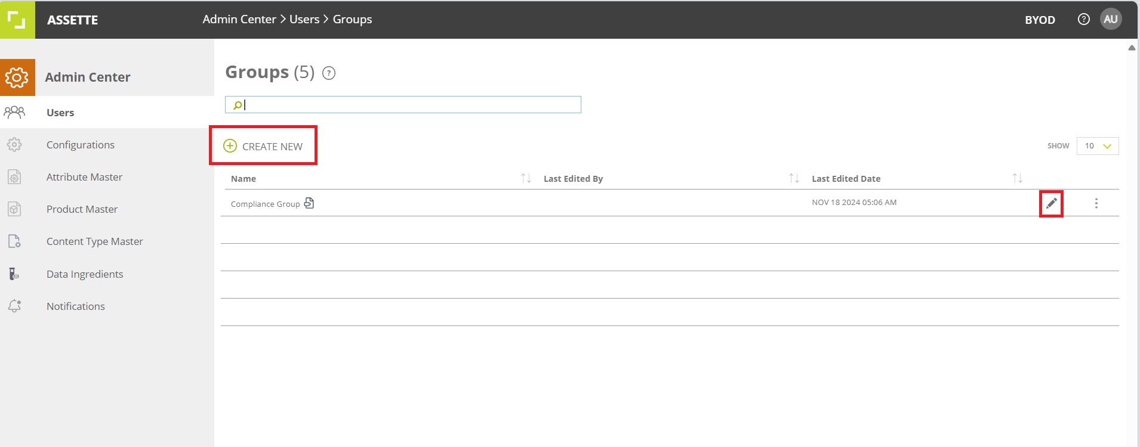Sort by Last Edited By column arrows
The height and width of the screenshot is (447, 1140).
(x=794, y=178)
